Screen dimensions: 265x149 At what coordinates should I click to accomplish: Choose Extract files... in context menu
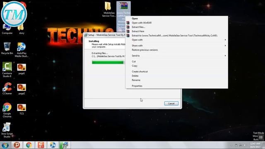177,27
